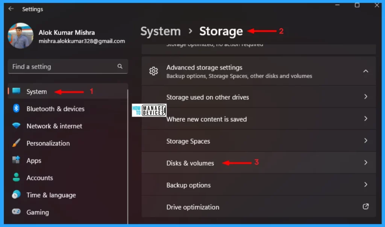Viewport: 385px width, 227px height.
Task: Click the account email address
Action: (x=82, y=41)
